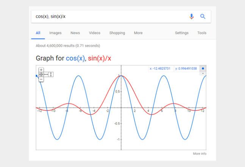Open the More search categories menu

click(x=138, y=33)
